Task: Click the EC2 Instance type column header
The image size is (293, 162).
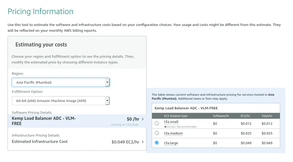Action: tap(176, 116)
